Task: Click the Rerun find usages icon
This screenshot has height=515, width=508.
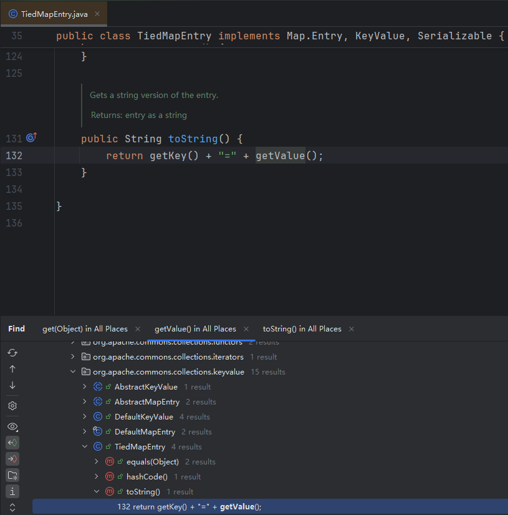Action: coord(12,353)
